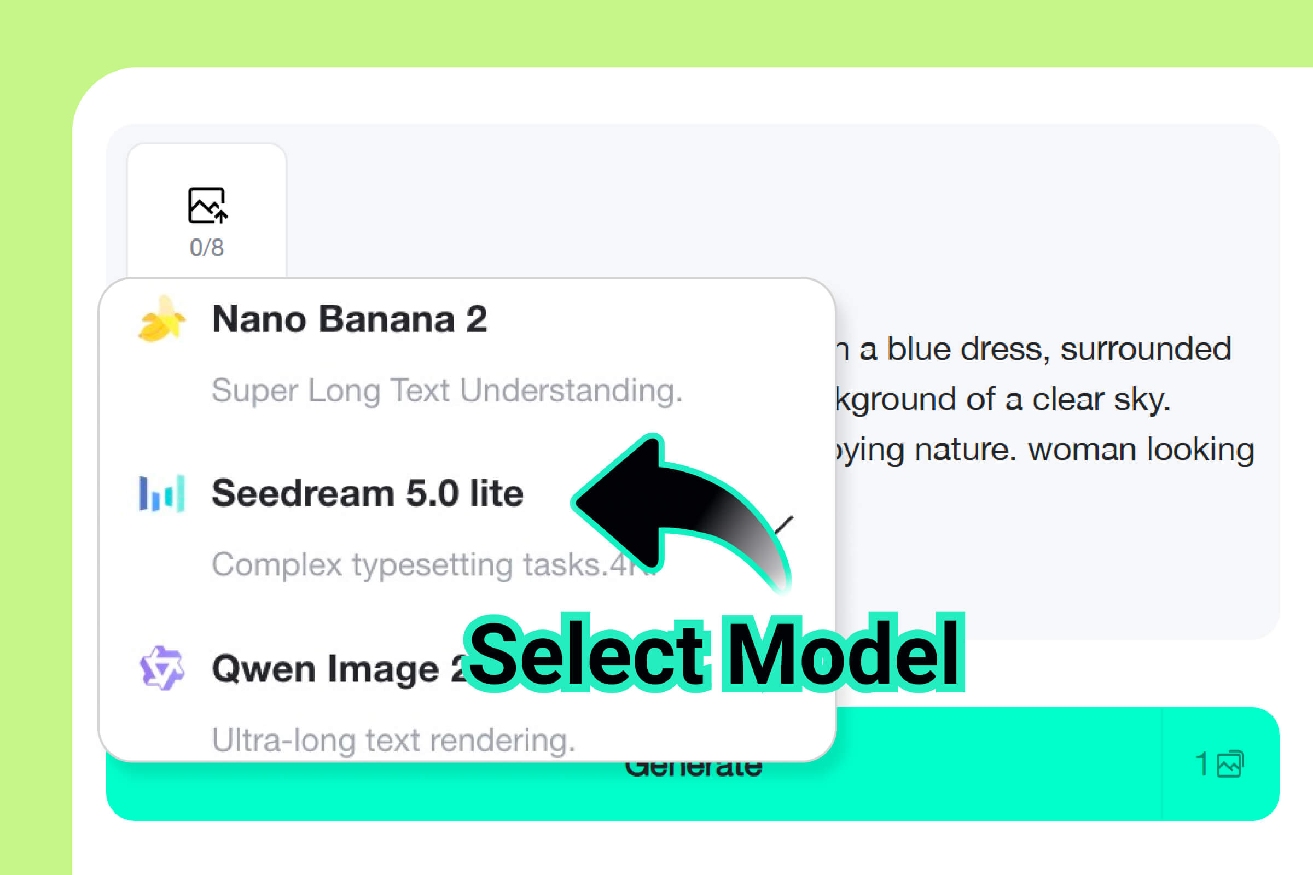The height and width of the screenshot is (875, 1313).
Task: Click the image upload icon
Action: [207, 206]
